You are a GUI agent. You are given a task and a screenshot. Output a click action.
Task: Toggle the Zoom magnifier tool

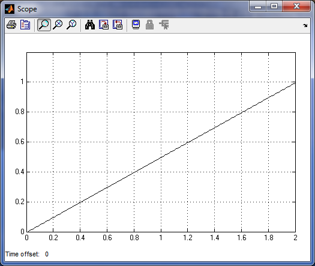coord(44,25)
